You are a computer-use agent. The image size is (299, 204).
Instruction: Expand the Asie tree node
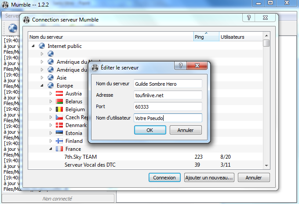coord(42,77)
